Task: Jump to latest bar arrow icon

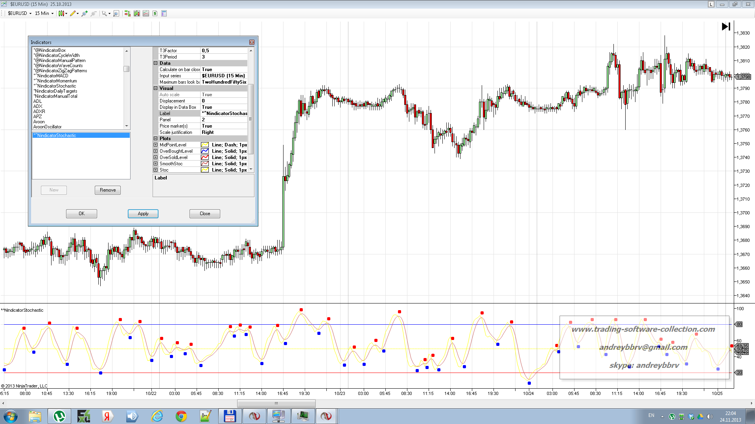Action: tap(726, 26)
